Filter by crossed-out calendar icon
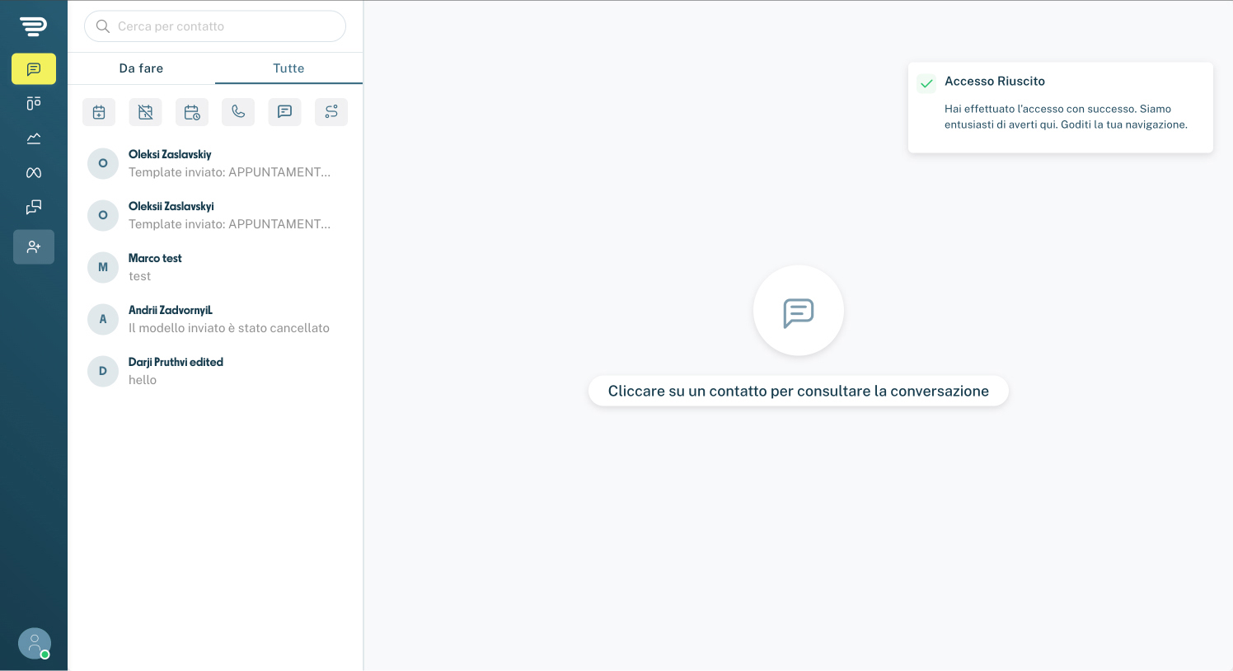The height and width of the screenshot is (671, 1233). [x=146, y=112]
